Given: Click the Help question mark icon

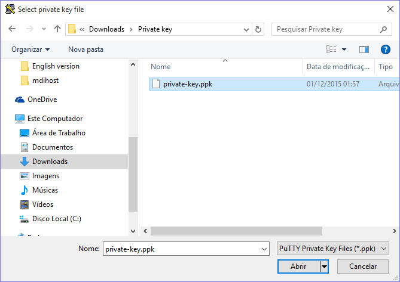Looking at the screenshot, I should (x=385, y=49).
